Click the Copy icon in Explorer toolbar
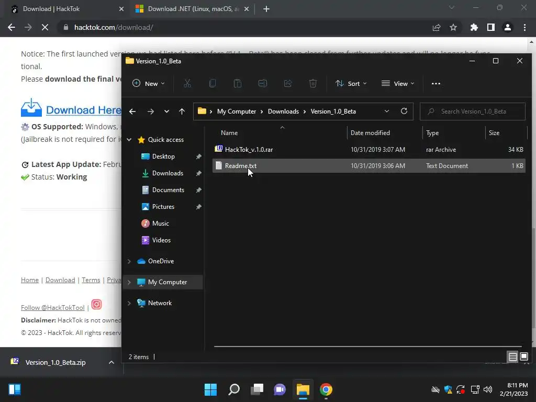 (x=213, y=83)
